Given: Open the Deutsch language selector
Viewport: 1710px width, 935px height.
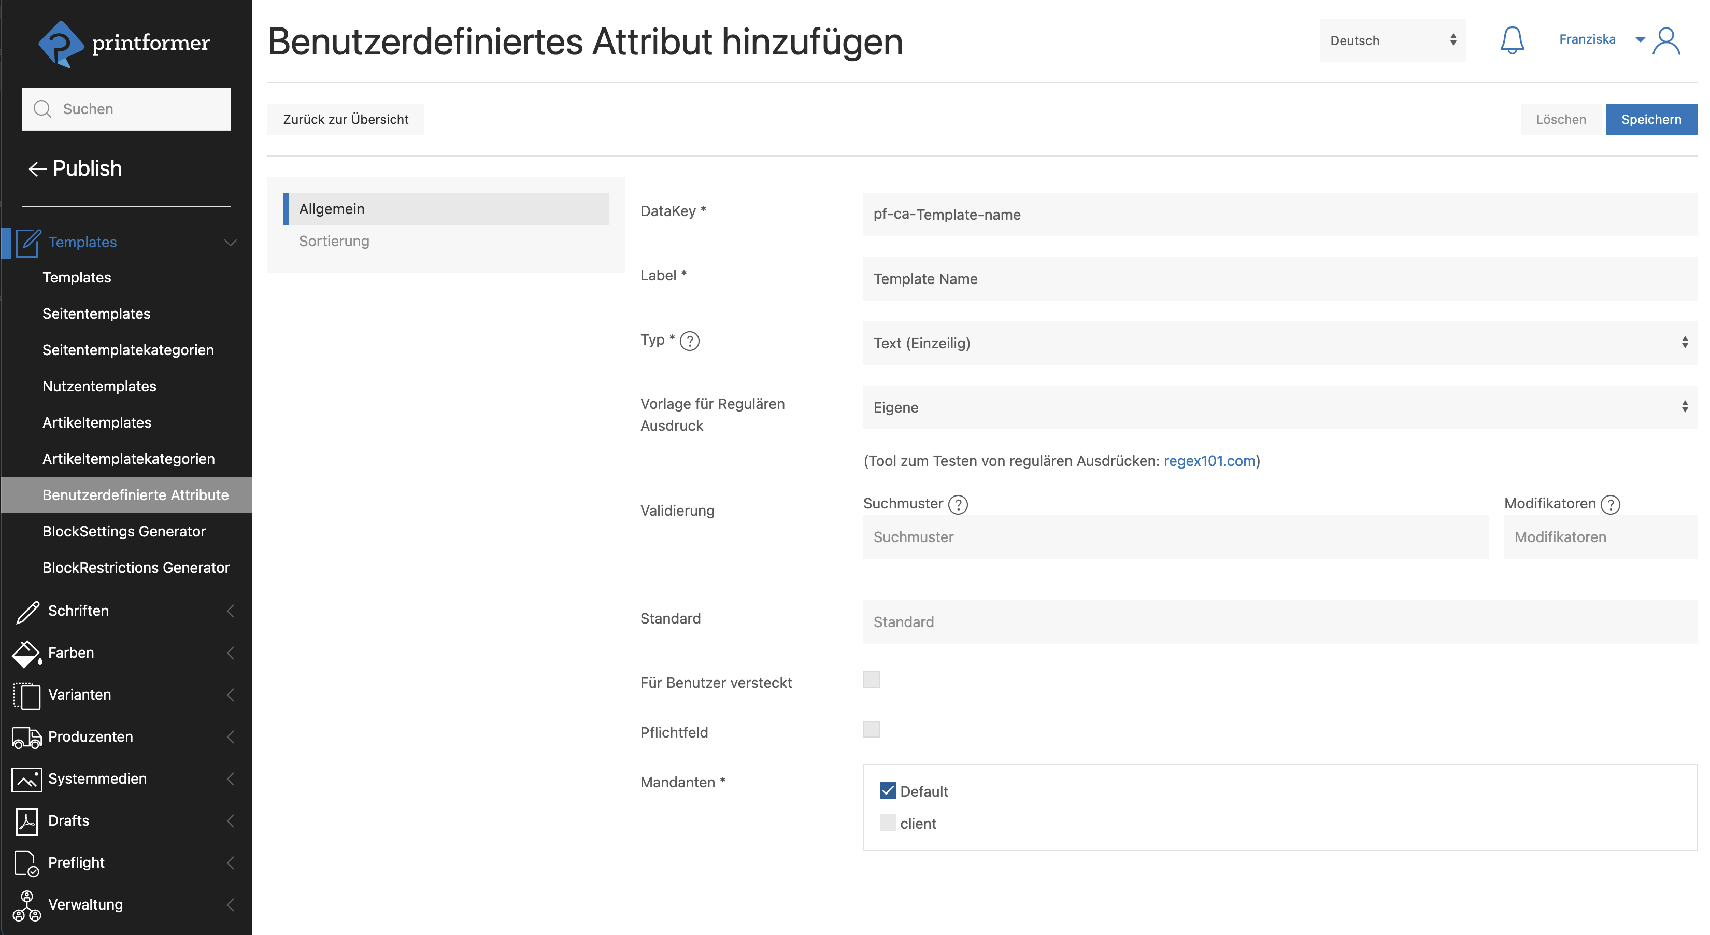Looking at the screenshot, I should [1391, 40].
